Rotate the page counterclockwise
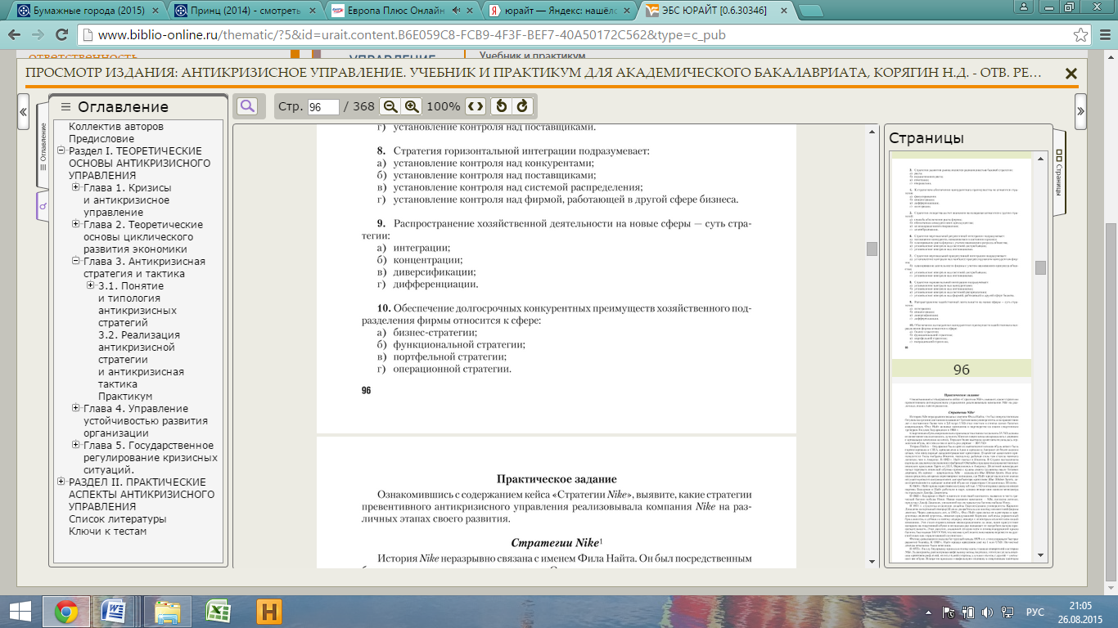 pyautogui.click(x=503, y=106)
